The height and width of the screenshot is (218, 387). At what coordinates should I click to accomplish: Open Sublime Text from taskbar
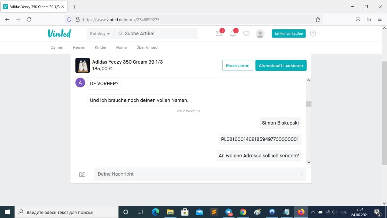(x=214, y=212)
